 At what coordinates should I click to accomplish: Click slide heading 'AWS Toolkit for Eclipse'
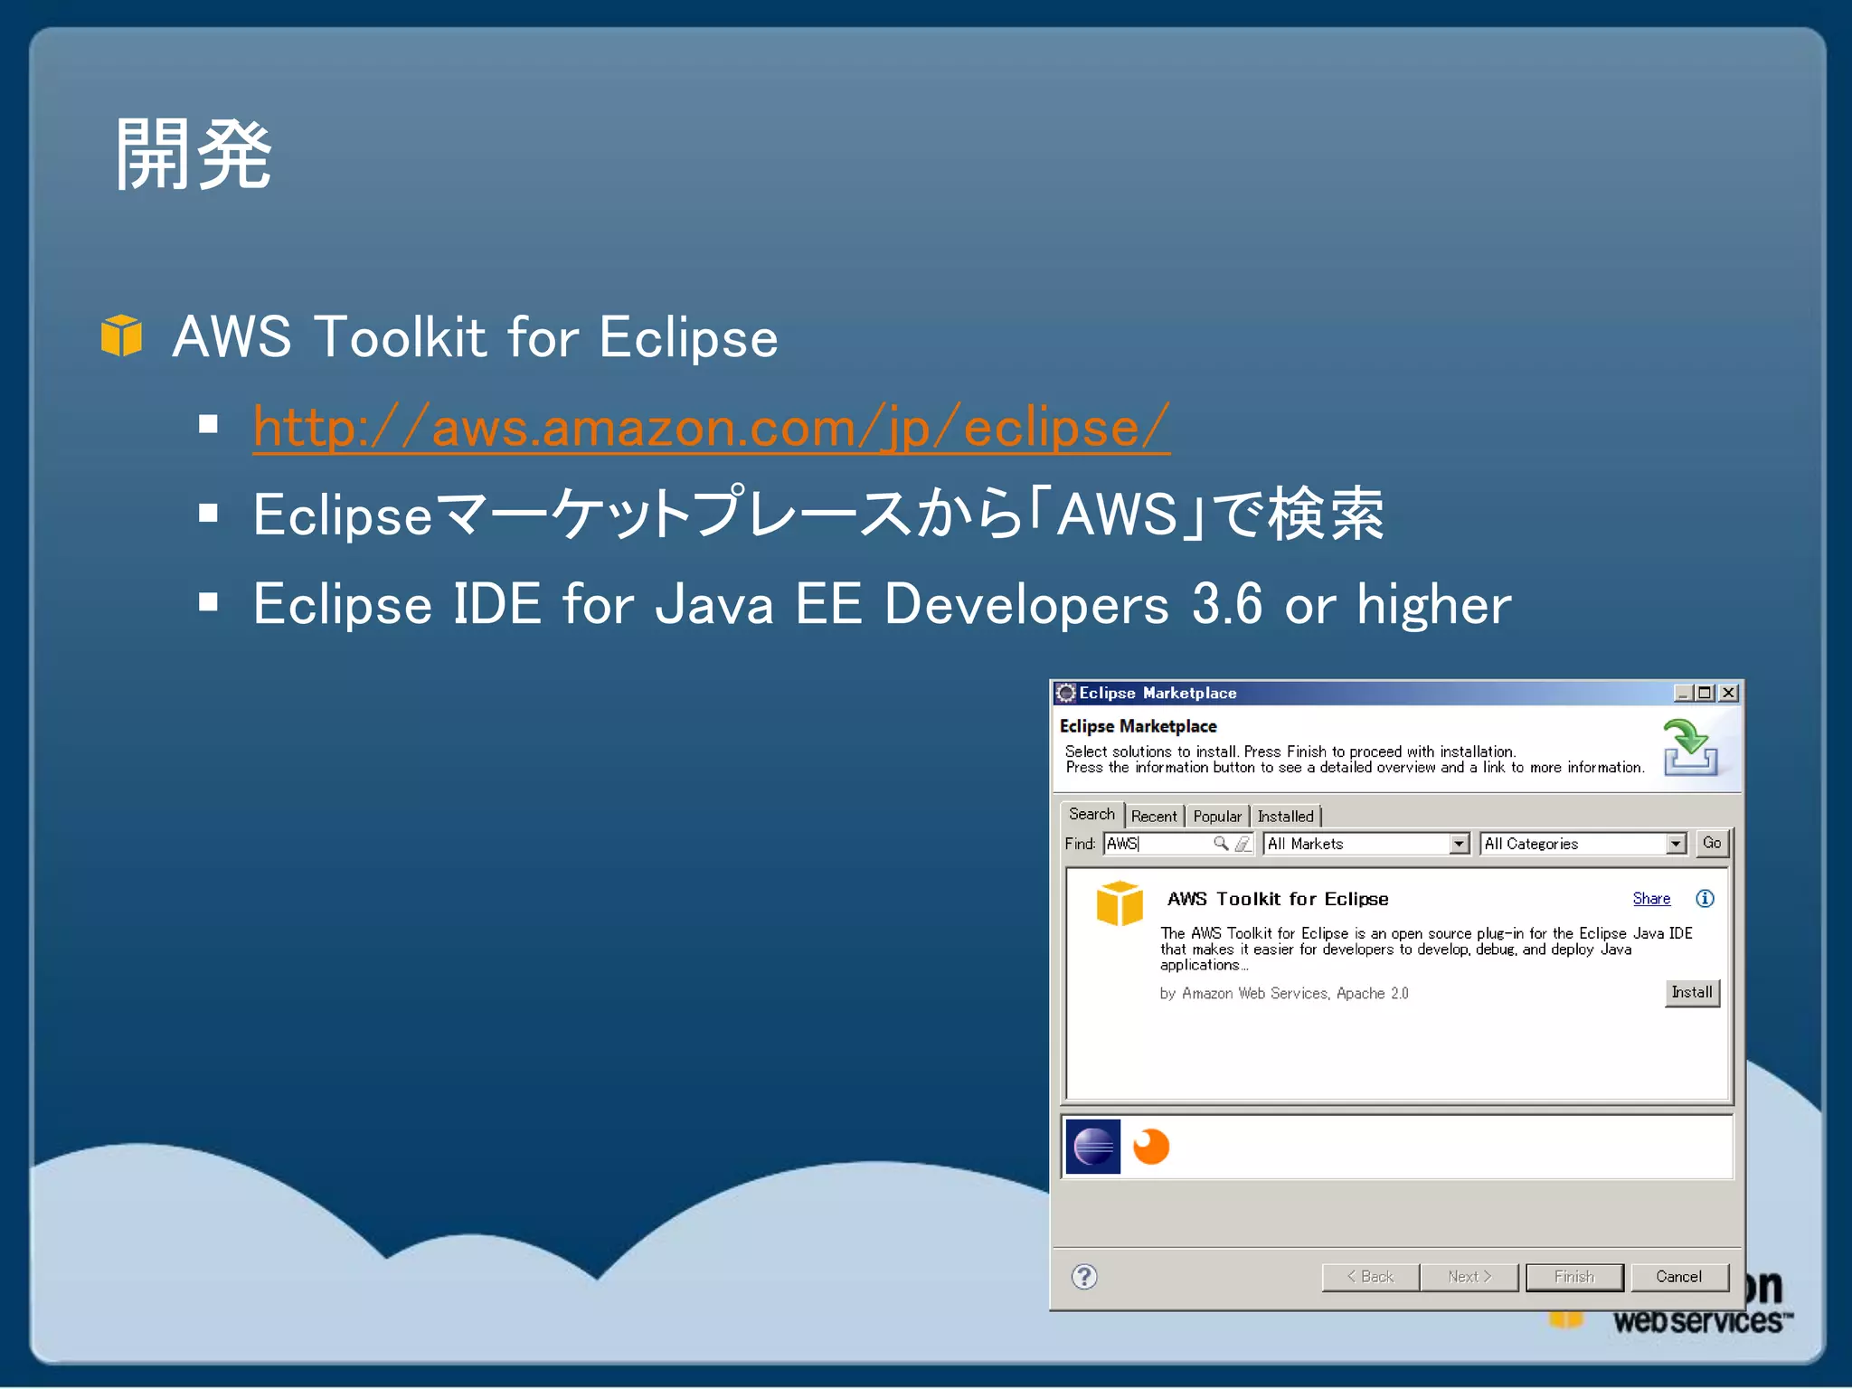pos(475,337)
